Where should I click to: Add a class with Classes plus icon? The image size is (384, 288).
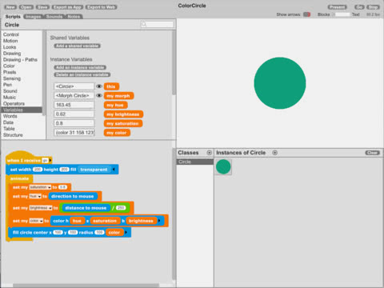point(210,153)
